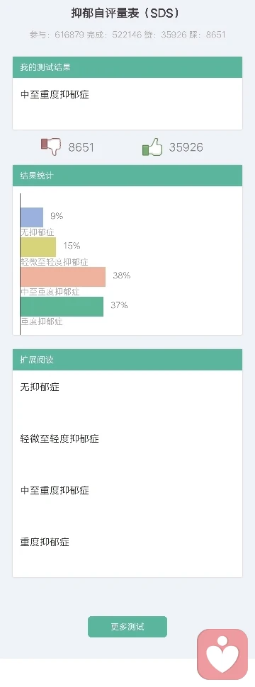Click the 中至重度抑郁症 test result text

55,94
